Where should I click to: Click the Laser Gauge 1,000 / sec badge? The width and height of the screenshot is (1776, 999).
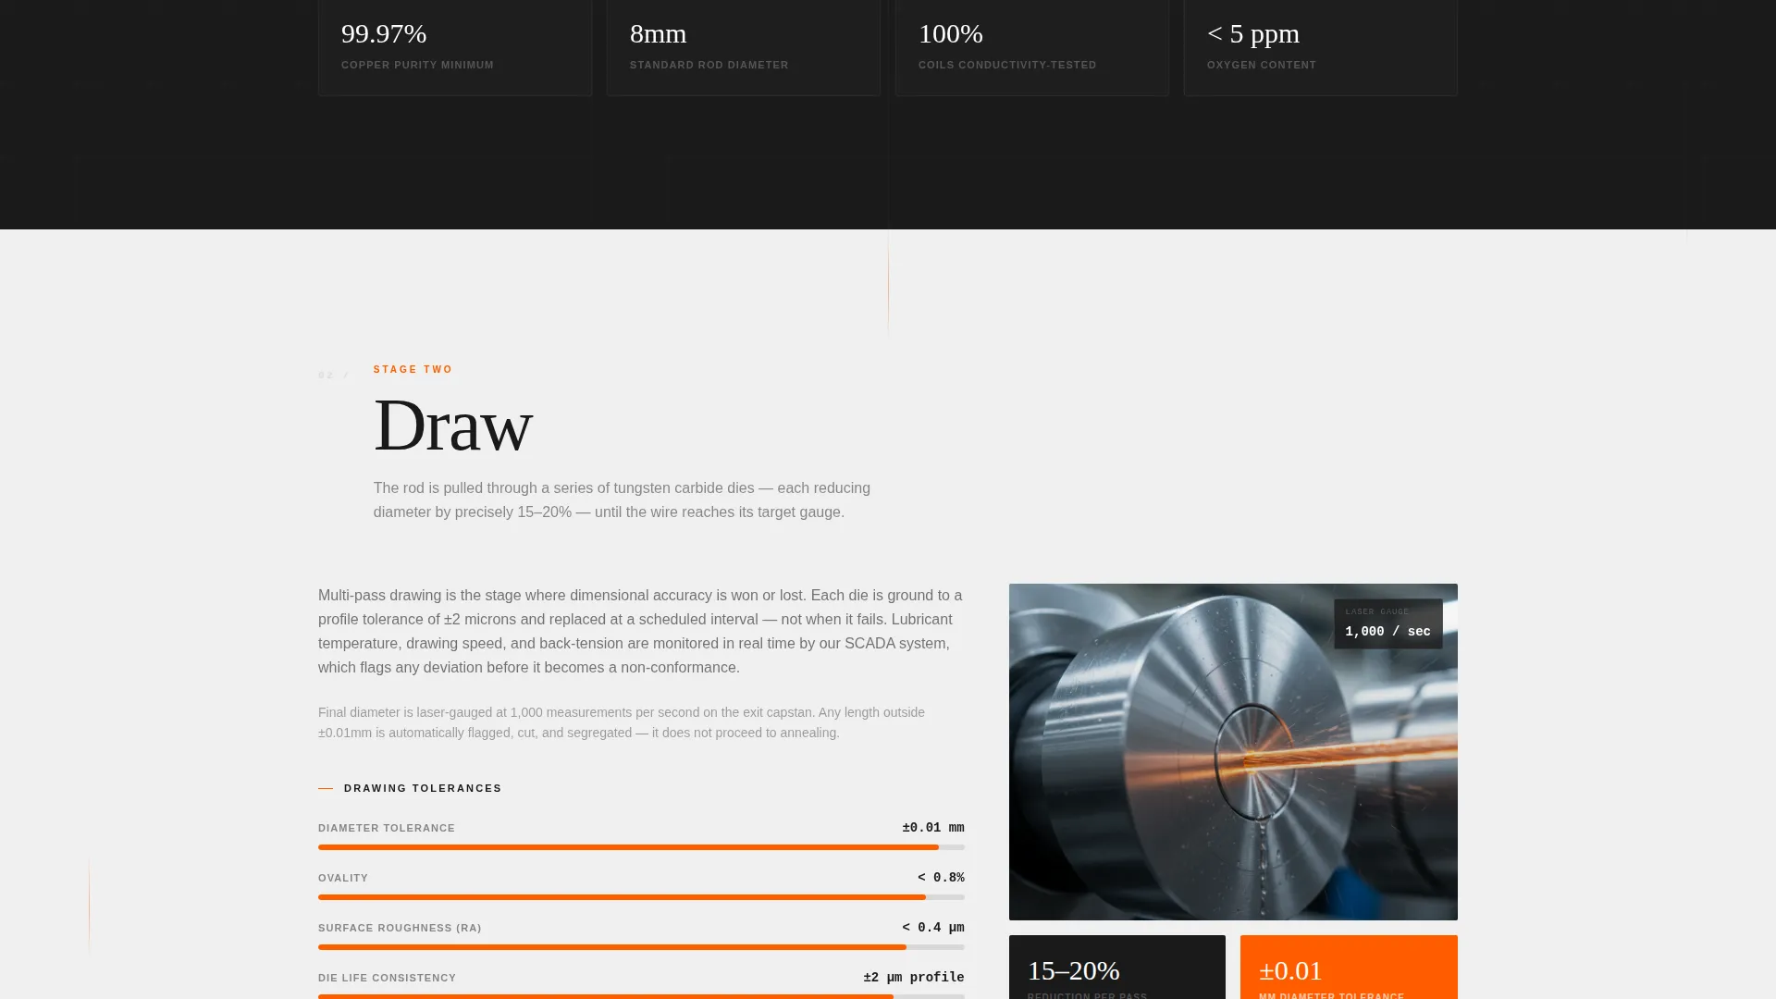tap(1387, 623)
